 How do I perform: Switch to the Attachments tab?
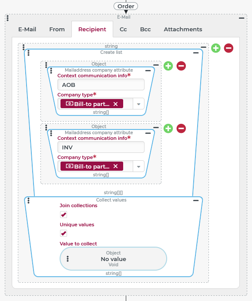pyautogui.click(x=183, y=30)
